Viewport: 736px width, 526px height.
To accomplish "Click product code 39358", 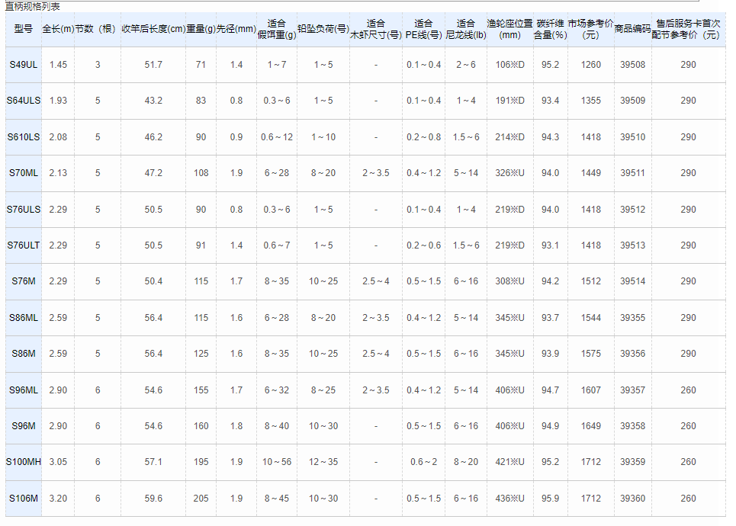I will (633, 426).
